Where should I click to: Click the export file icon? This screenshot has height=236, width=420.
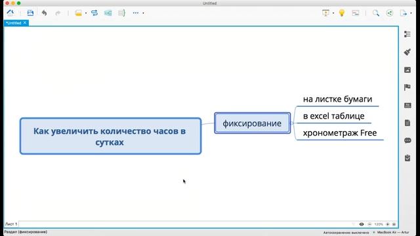(404, 13)
